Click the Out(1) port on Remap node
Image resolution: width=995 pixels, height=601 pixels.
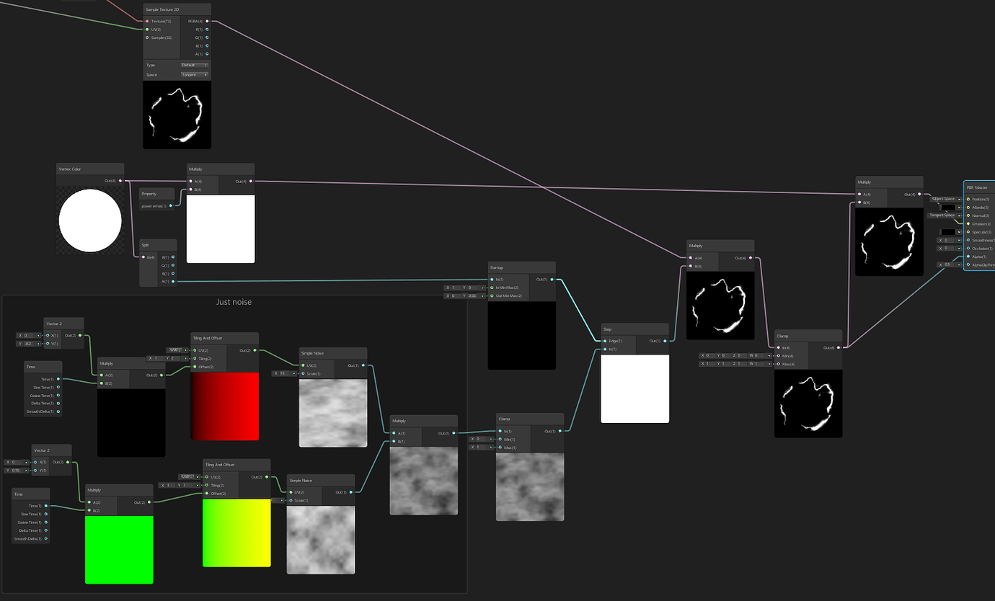point(552,279)
